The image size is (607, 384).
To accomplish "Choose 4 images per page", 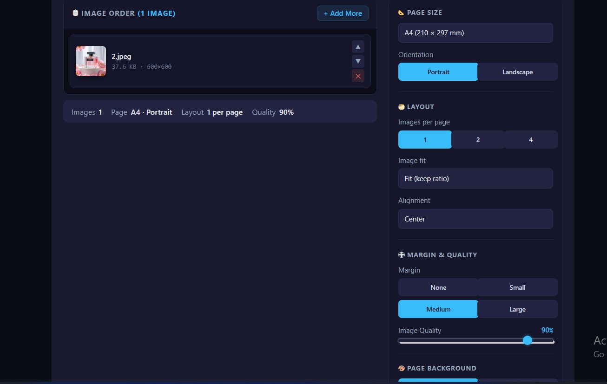I will (531, 140).
